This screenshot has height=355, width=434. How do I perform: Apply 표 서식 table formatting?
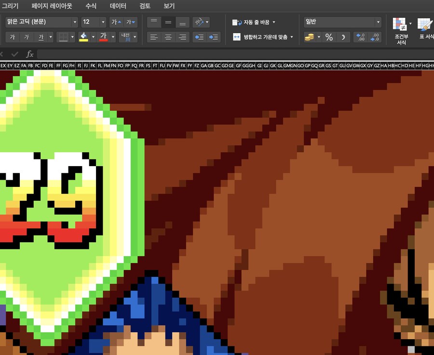pyautogui.click(x=423, y=29)
